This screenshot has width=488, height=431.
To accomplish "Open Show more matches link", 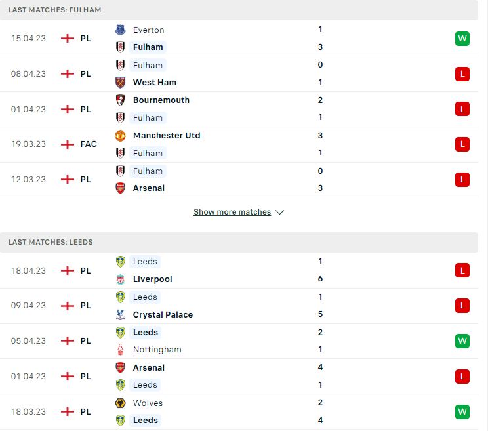I will coord(232,212).
